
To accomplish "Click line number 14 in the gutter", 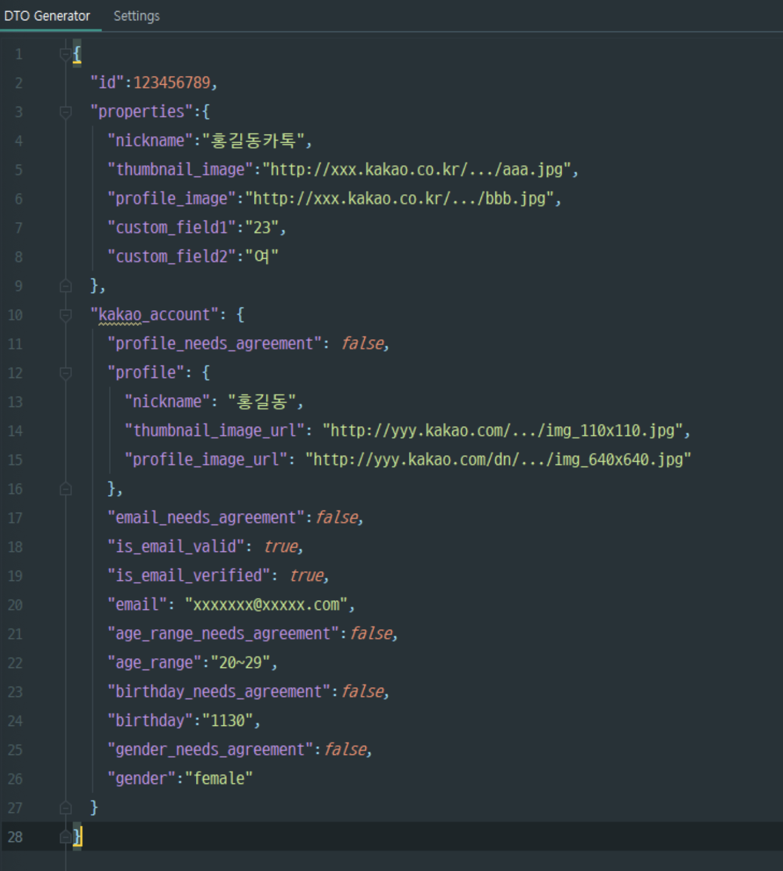I will pos(16,431).
